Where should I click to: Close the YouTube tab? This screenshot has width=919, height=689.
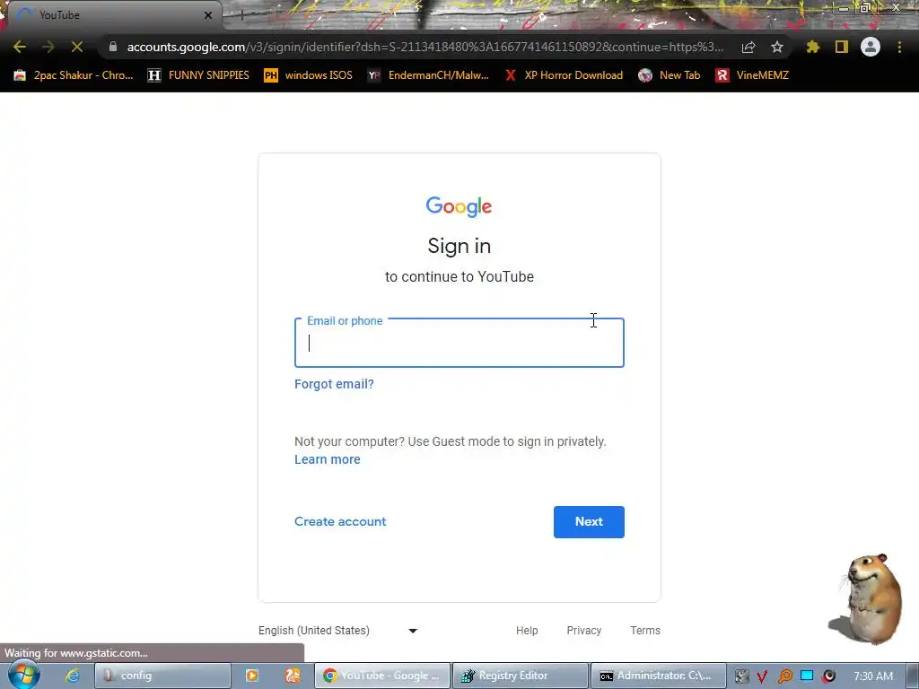click(x=208, y=15)
